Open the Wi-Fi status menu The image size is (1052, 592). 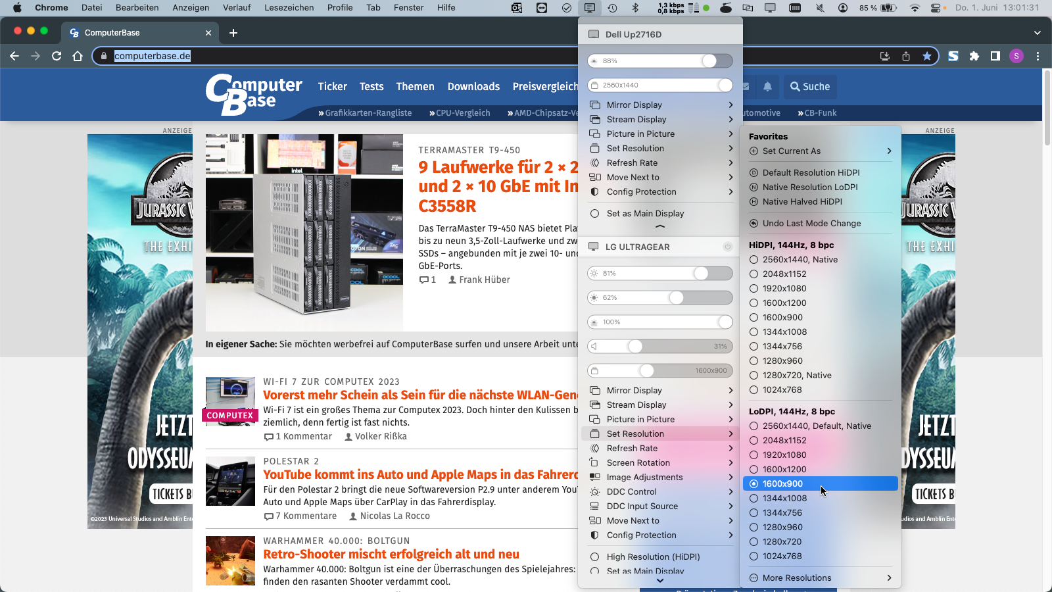(915, 8)
